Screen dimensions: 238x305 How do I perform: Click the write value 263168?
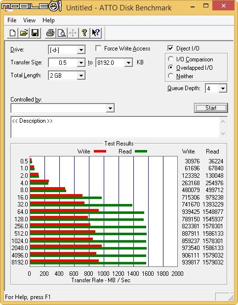tap(191, 183)
